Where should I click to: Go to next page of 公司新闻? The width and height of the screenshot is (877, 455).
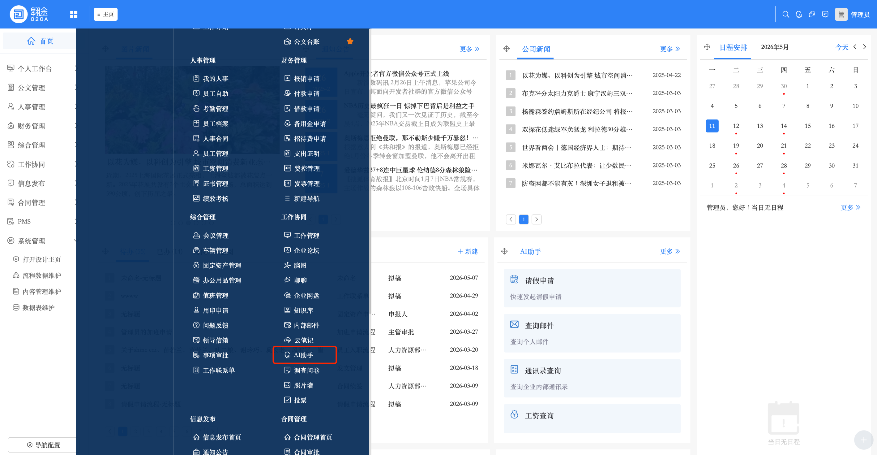coord(536,219)
